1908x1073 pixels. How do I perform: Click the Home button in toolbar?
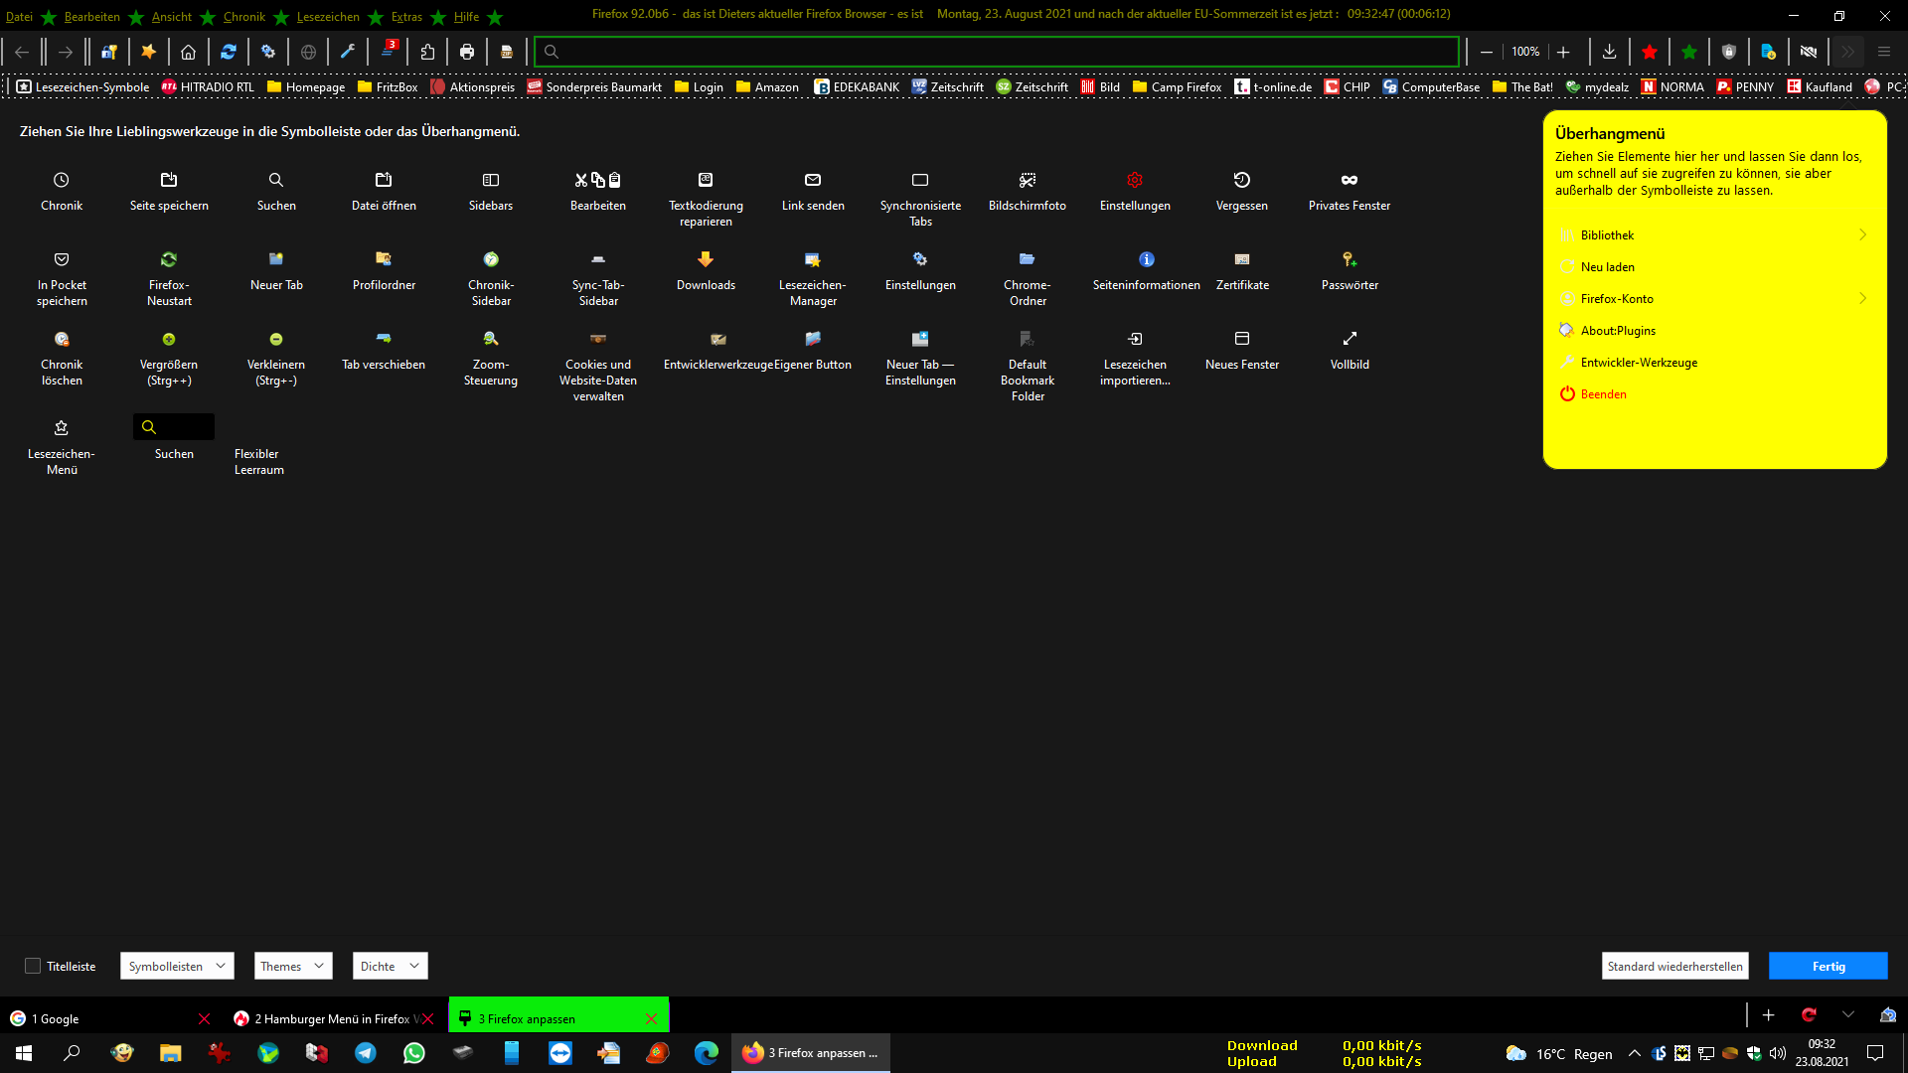tap(188, 52)
